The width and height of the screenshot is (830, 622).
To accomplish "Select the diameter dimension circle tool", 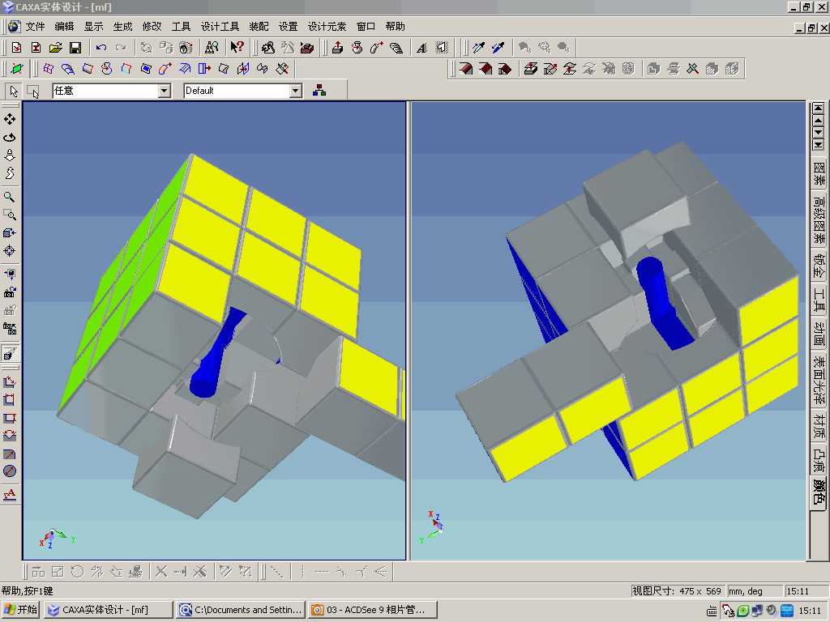I will tap(10, 471).
